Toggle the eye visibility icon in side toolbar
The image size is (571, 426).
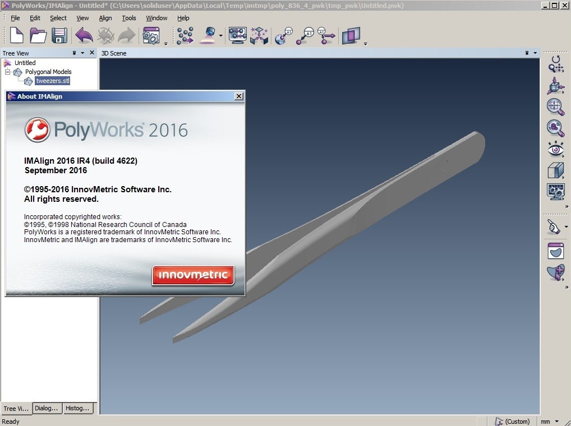(556, 149)
